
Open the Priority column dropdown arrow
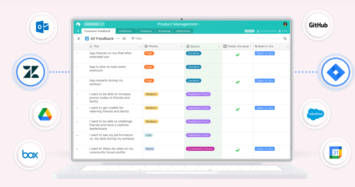point(182,47)
